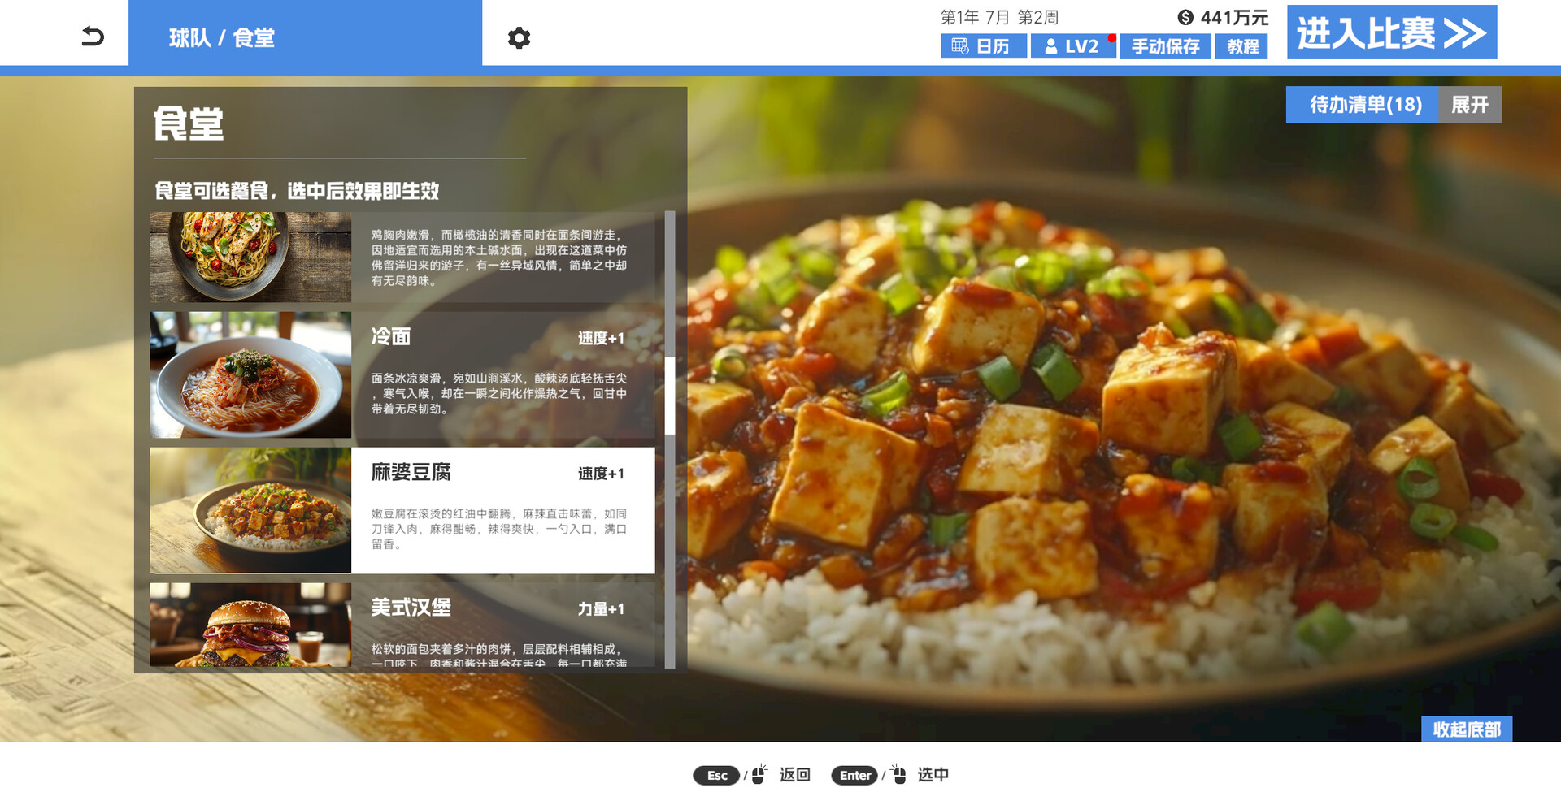The width and height of the screenshot is (1561, 792).
Task: Click the mouse icon next to Esc
Action: click(759, 775)
